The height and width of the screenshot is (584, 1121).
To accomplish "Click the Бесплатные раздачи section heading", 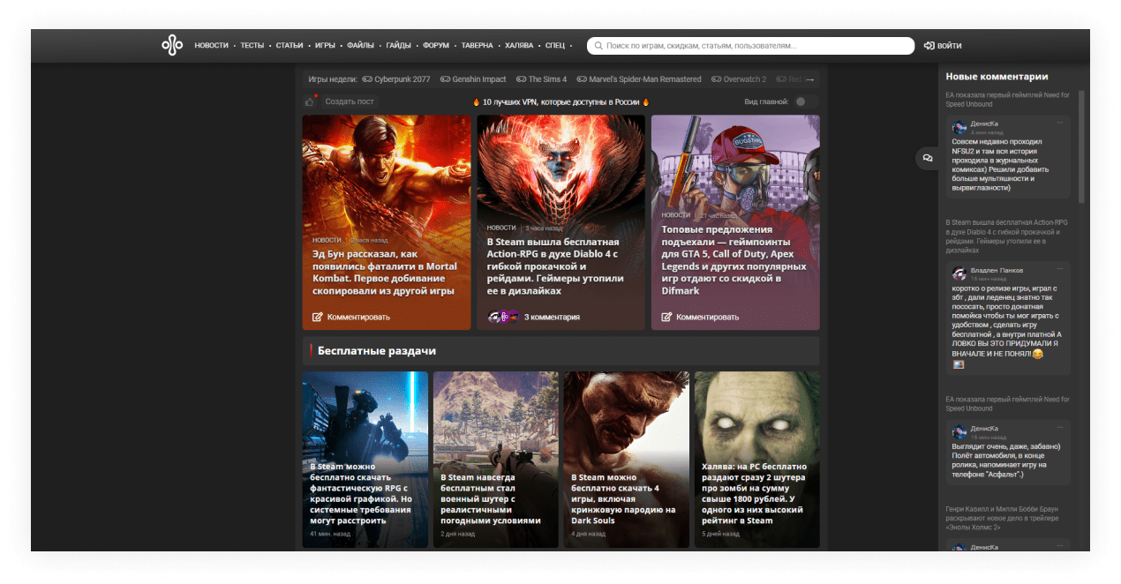I will (x=377, y=351).
